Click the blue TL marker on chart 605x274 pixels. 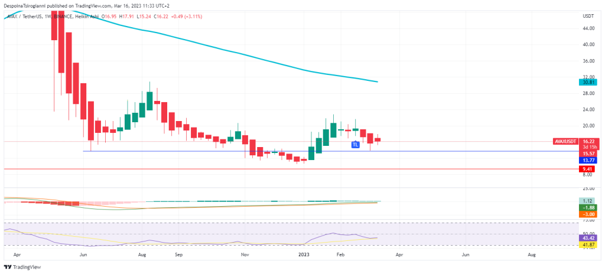(355, 144)
